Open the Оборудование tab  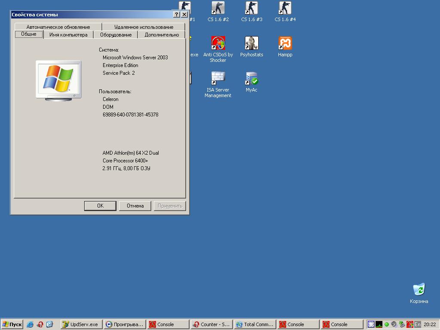116,35
